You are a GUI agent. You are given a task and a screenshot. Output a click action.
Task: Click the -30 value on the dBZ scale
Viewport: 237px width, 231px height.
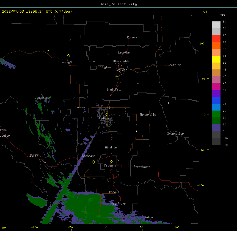[225, 145]
